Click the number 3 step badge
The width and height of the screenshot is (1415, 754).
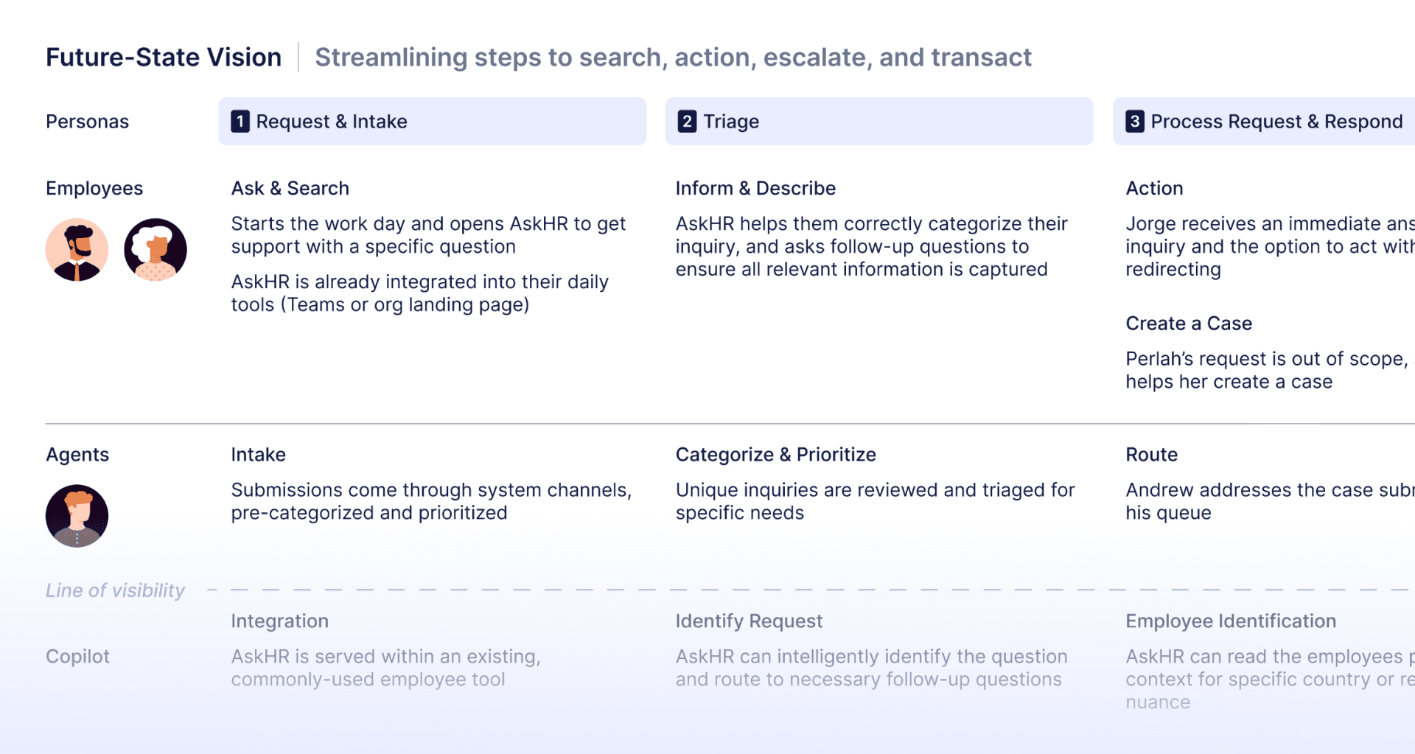click(1135, 122)
